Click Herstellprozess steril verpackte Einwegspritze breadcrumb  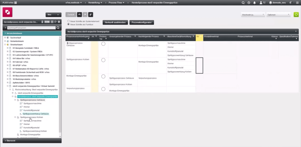(155, 3)
